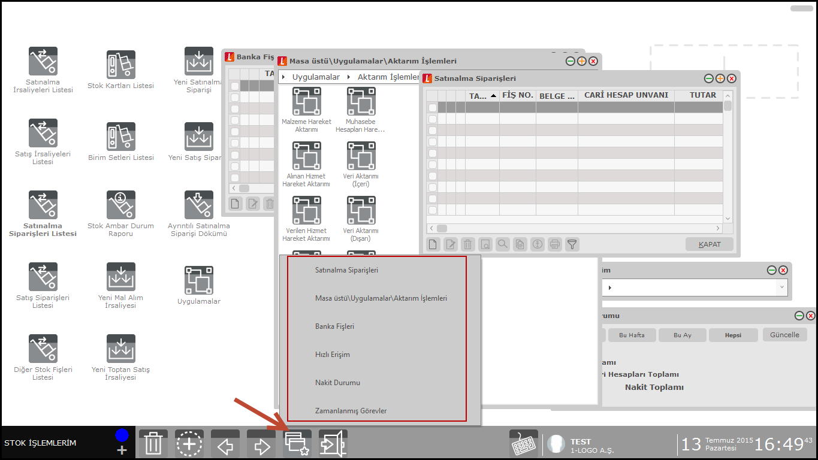Toggle sort arrow on TA... column header

pyautogui.click(x=493, y=96)
